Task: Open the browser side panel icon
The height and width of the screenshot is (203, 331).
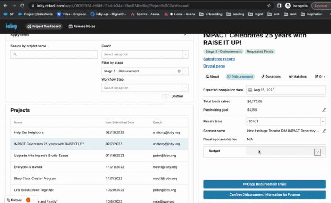Action: pos(279,6)
